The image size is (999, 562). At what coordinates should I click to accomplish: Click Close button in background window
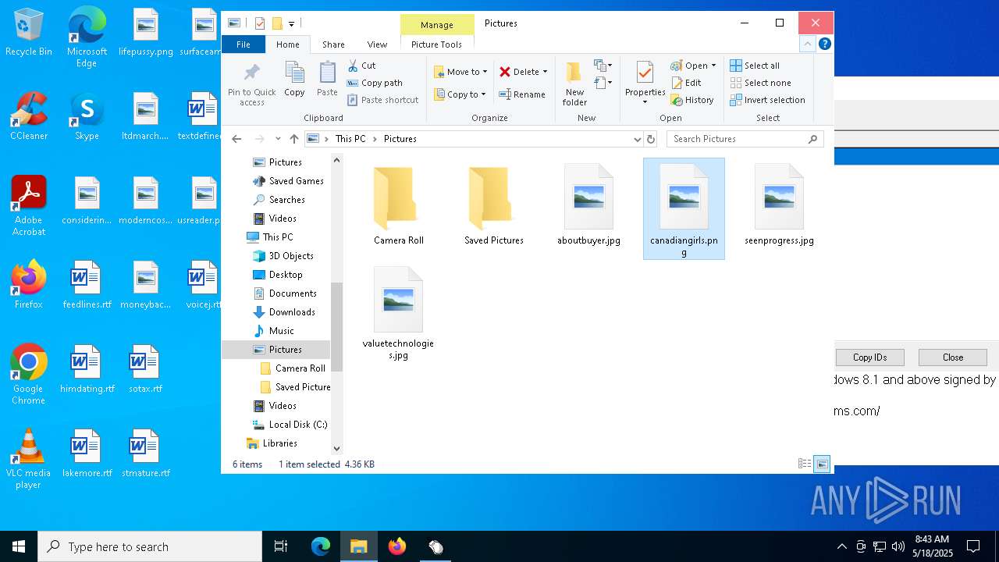point(953,357)
